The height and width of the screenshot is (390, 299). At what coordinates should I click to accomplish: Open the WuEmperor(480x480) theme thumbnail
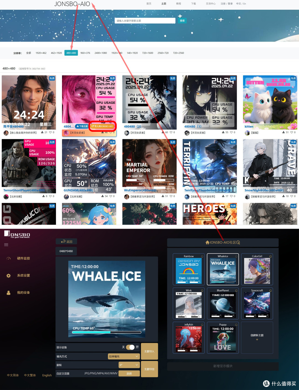point(149,166)
